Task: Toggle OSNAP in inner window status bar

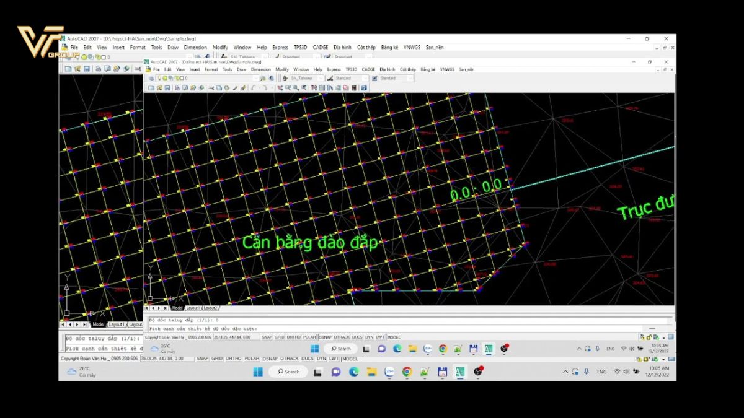Action: pyautogui.click(x=325, y=337)
